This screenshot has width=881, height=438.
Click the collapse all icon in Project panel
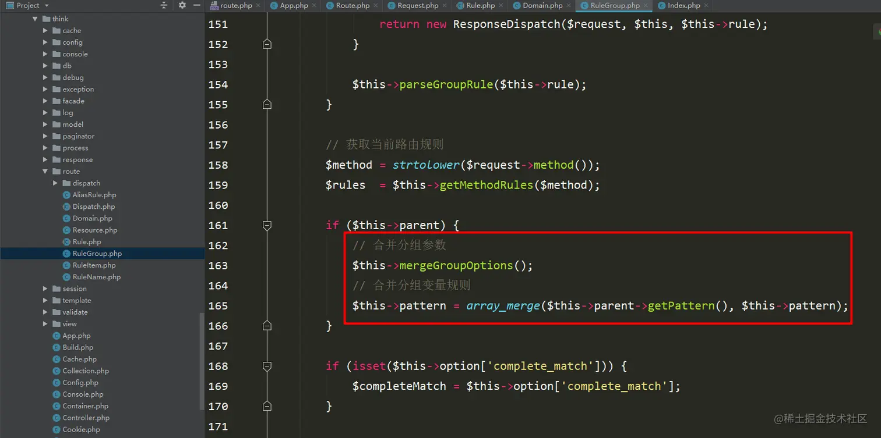point(164,5)
